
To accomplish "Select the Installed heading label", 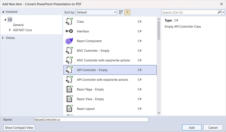I will [11, 12].
